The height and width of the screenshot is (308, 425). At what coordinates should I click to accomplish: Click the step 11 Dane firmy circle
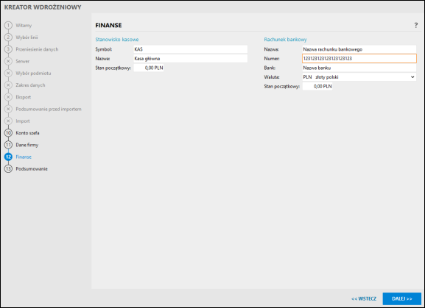pyautogui.click(x=8, y=145)
